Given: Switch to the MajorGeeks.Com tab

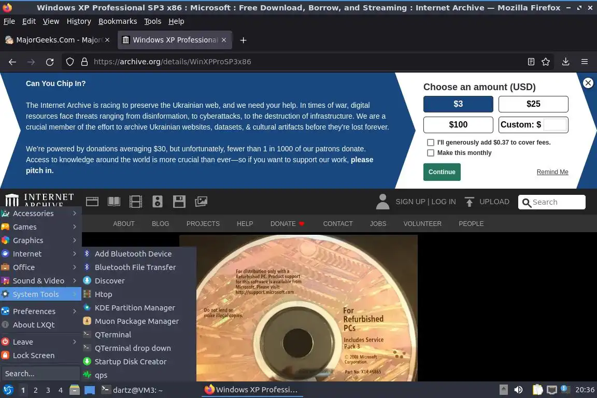Looking at the screenshot, I should click(58, 40).
